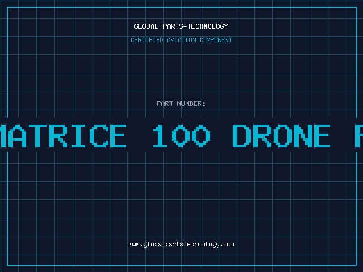Click the word PARTS in the header
The width and height of the screenshot is (363, 272).
(173, 26)
